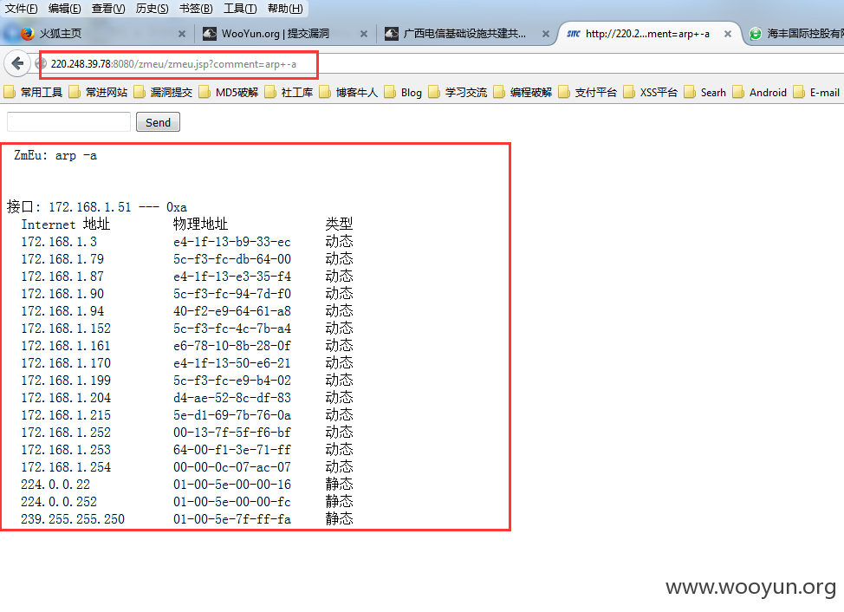This screenshot has width=844, height=612.
Task: Click IP address 172.168.1.161
Action: click(66, 346)
